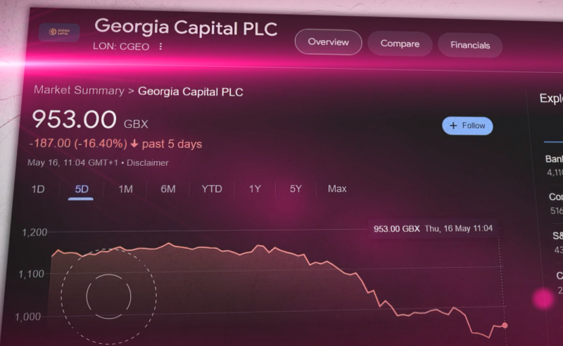Click the pink glowing dot on right
Image resolution: width=563 pixels, height=346 pixels.
[x=543, y=299]
